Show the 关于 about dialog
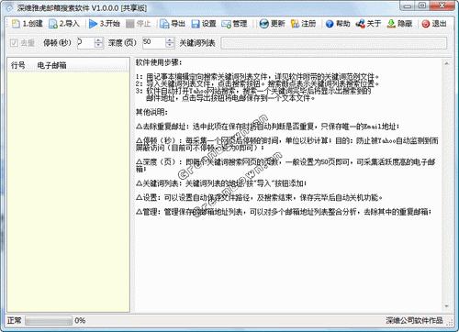This screenshot has width=459, height=332. [361, 24]
